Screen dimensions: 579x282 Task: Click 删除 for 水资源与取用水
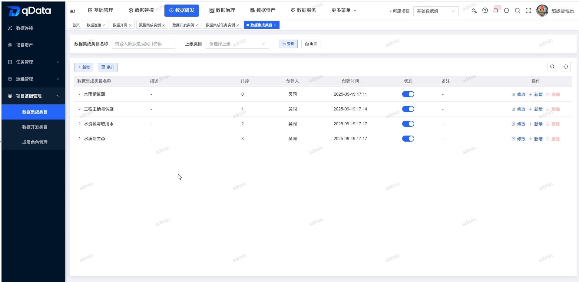[553, 124]
